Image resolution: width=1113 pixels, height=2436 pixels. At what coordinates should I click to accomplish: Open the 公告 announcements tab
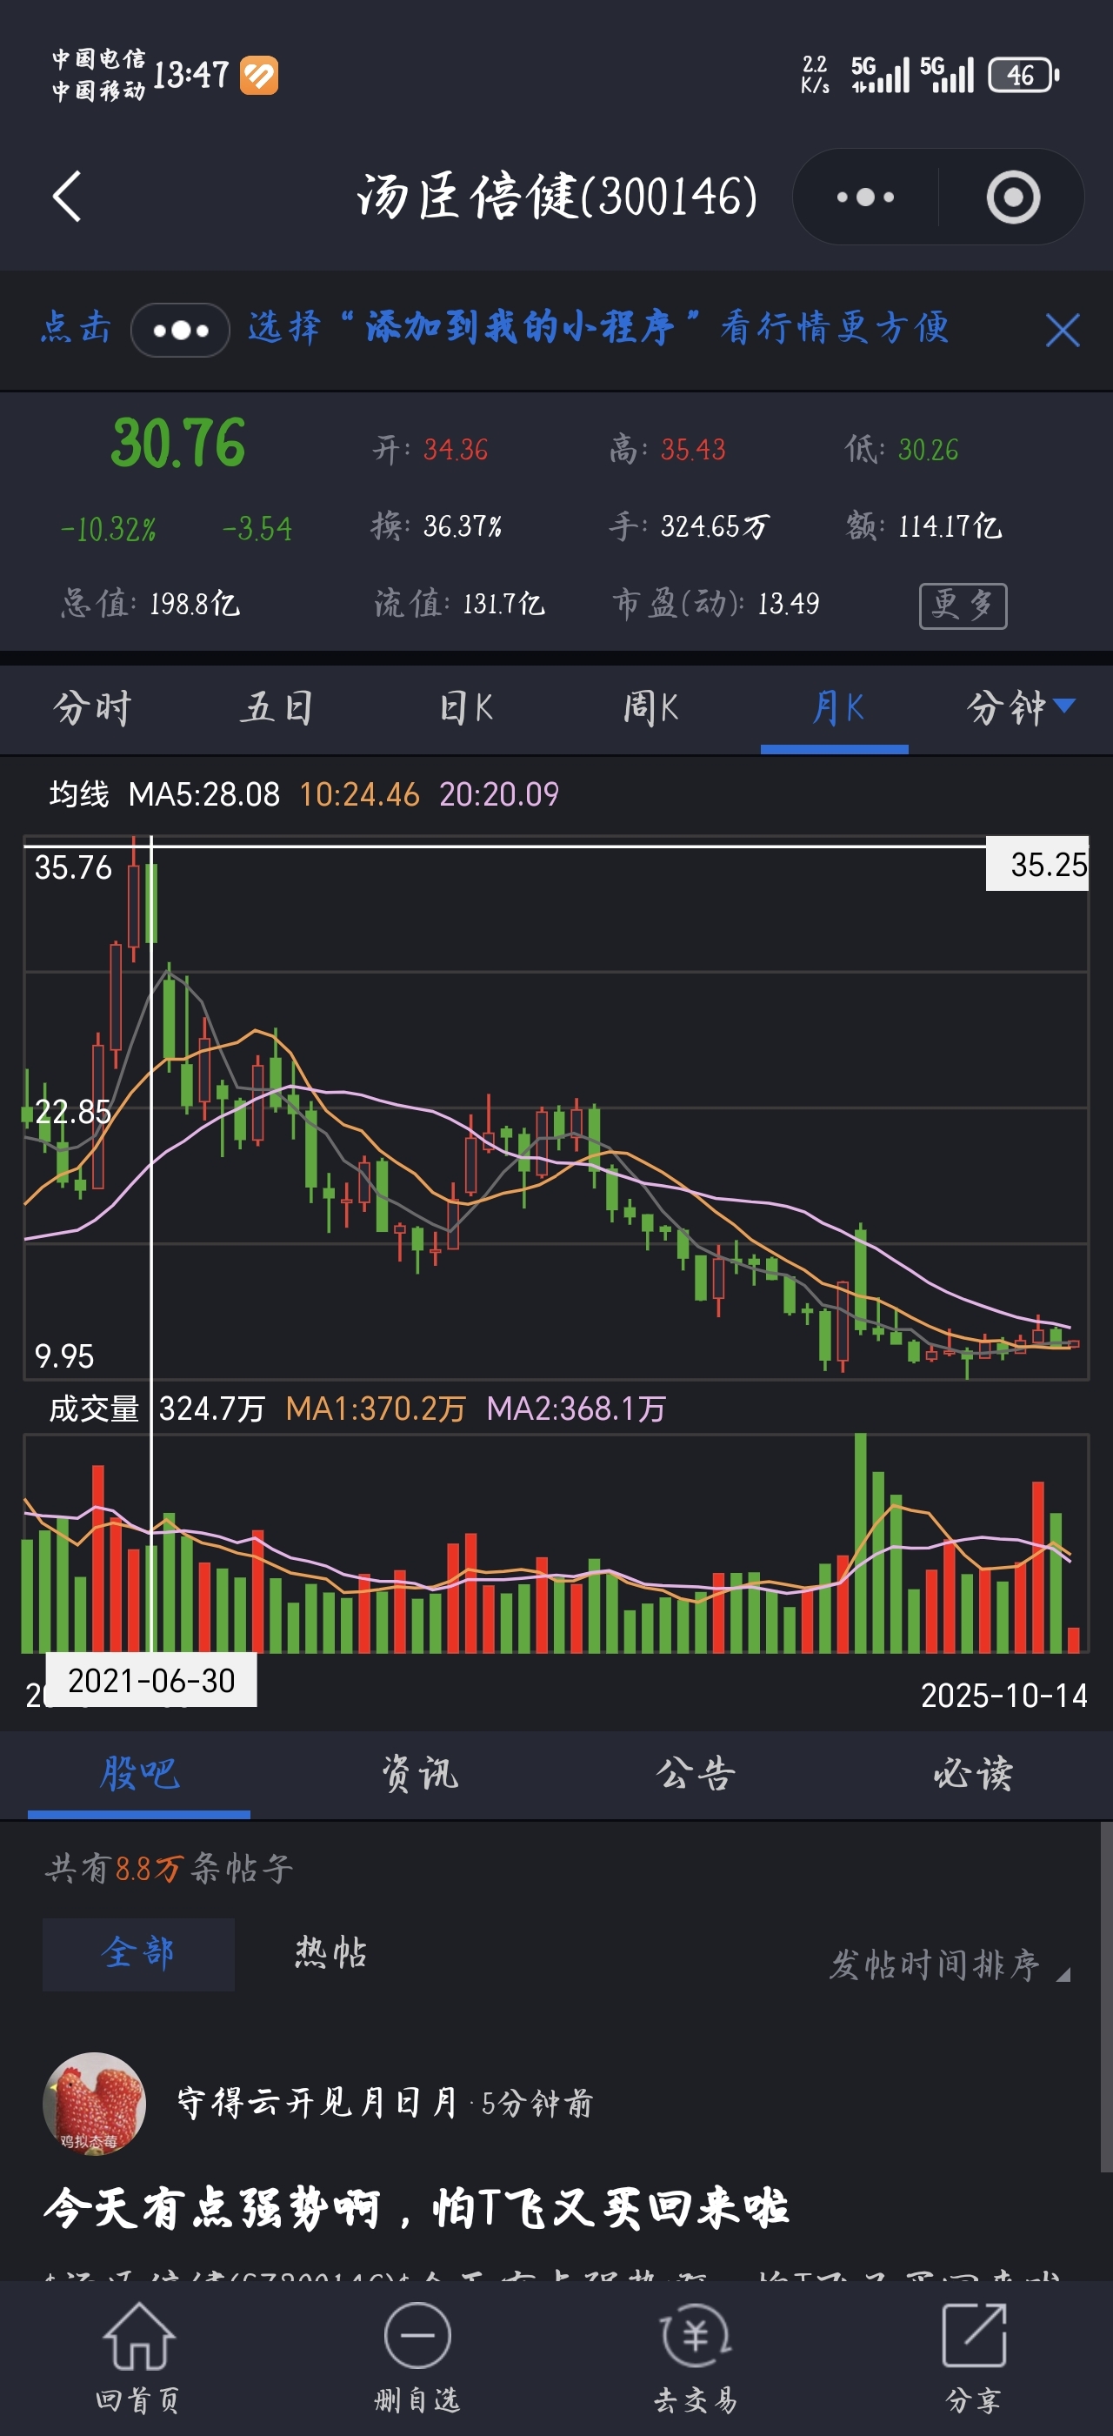(696, 1772)
